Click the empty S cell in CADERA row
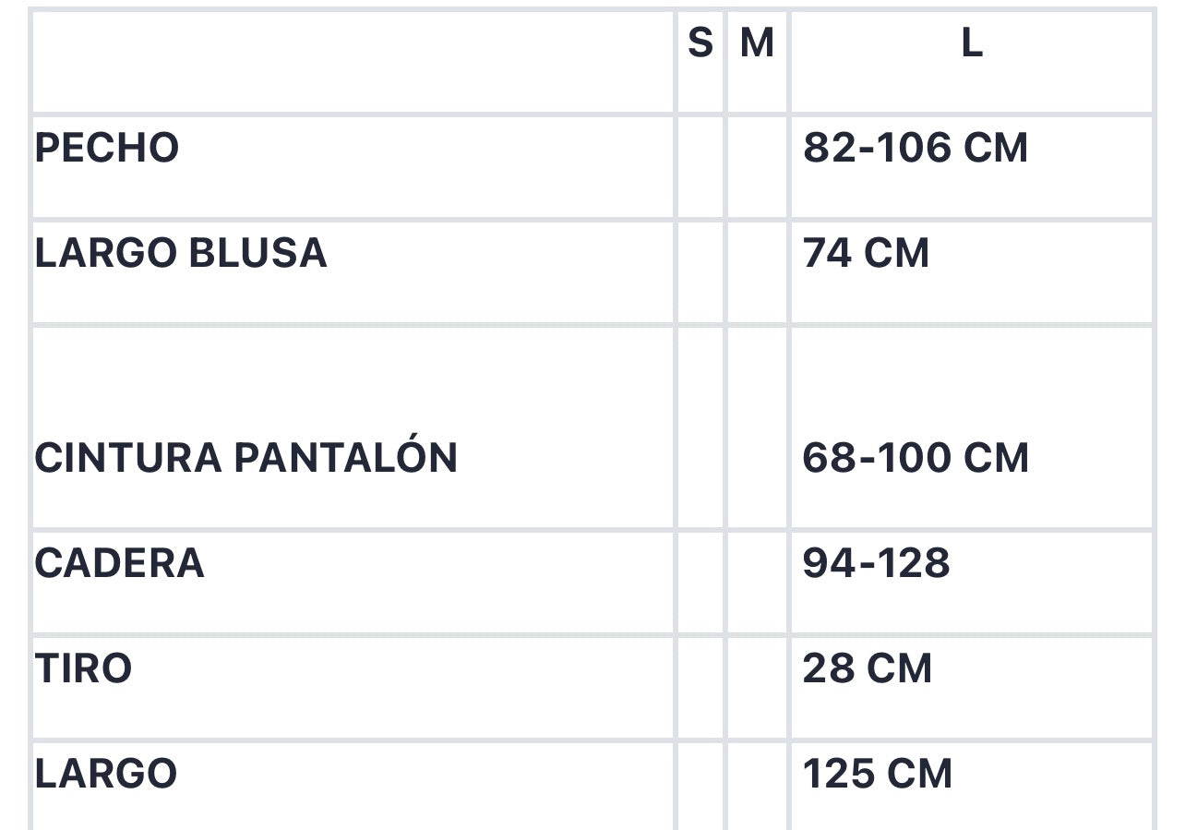Viewport: 1185px width, 830px height. pos(700,583)
